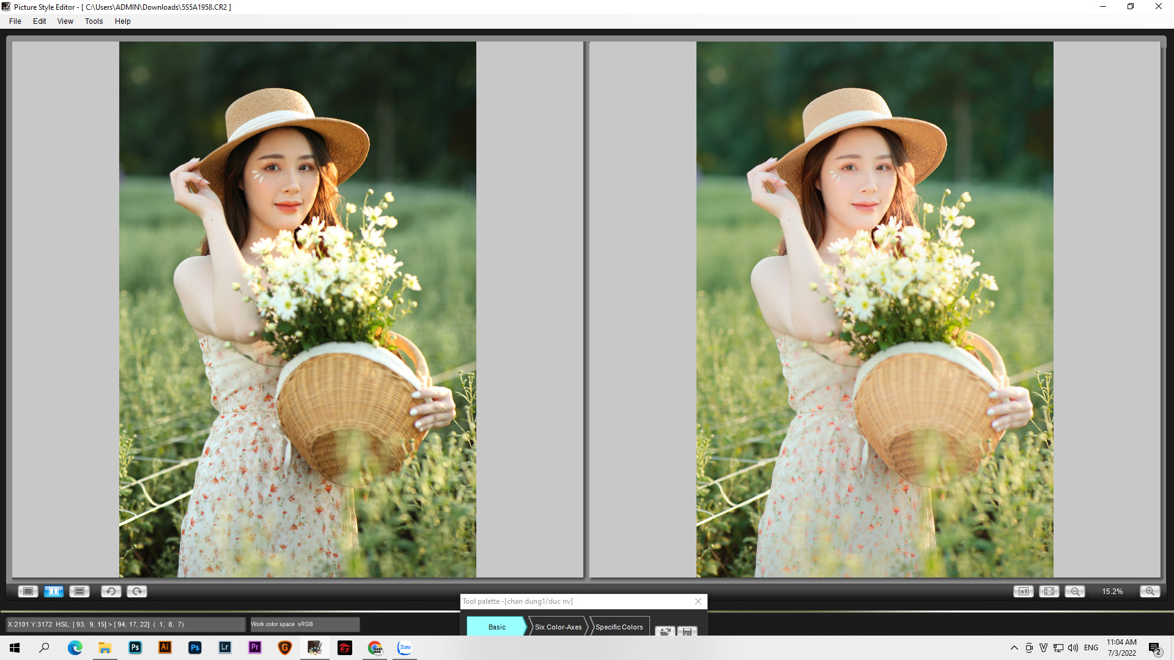The width and height of the screenshot is (1174, 660).
Task: Rotate image right (clockwise)
Action: (137, 591)
